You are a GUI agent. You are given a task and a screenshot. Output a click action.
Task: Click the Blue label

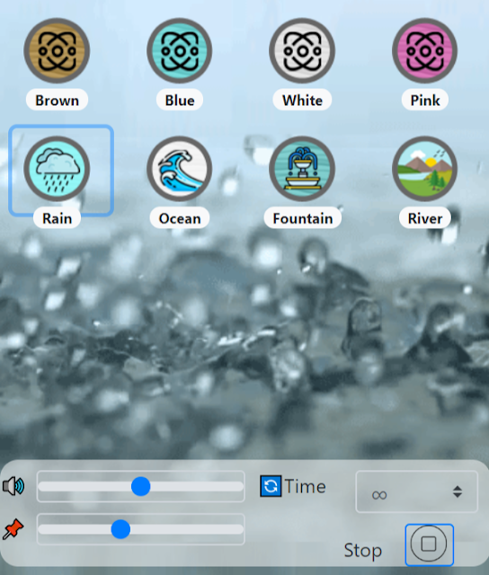click(180, 100)
